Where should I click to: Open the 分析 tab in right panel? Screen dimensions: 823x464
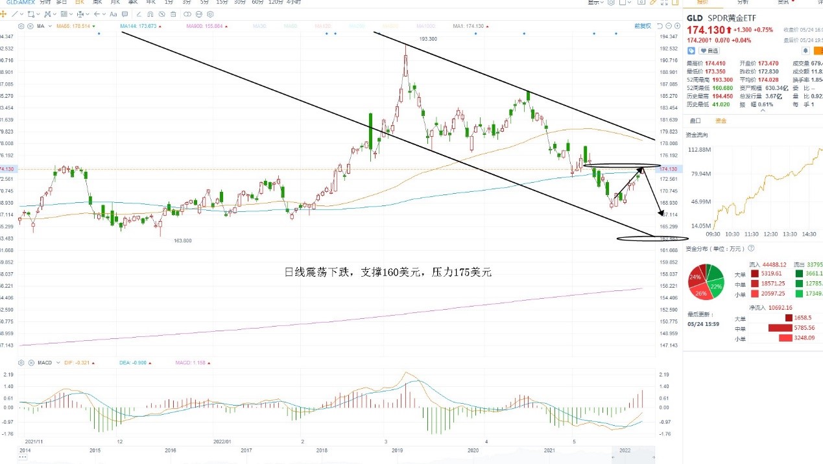(x=743, y=3)
